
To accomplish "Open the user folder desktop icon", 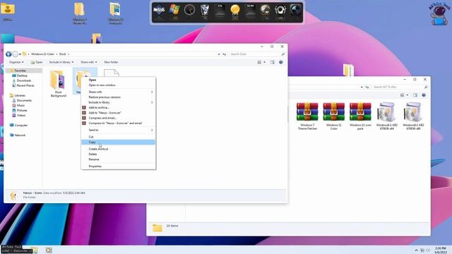I will [8, 11].
